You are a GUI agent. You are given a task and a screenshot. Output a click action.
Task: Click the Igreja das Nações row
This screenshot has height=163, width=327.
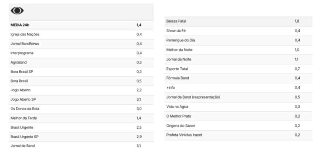point(81,35)
